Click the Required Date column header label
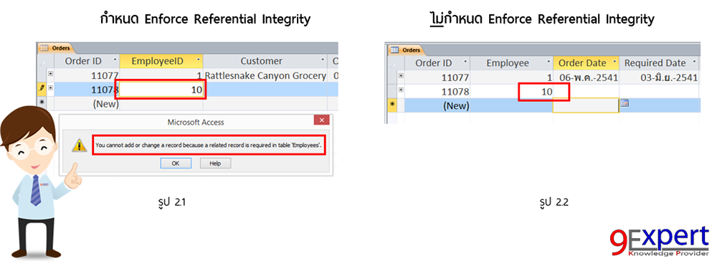 click(655, 62)
